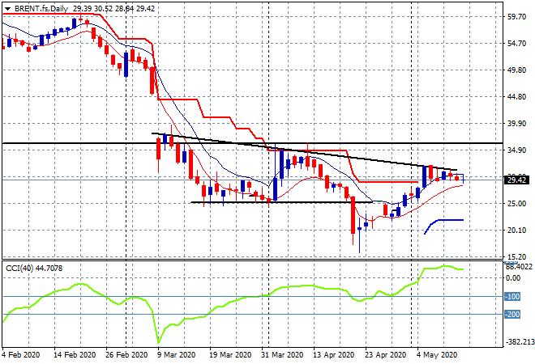Click the -100 CCI level marker
535x364 pixels.
[515, 297]
